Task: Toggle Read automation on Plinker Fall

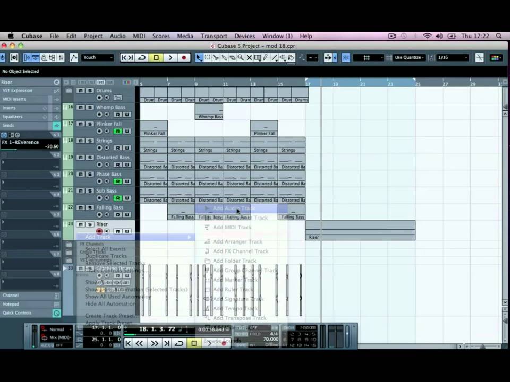Action: 118,131
